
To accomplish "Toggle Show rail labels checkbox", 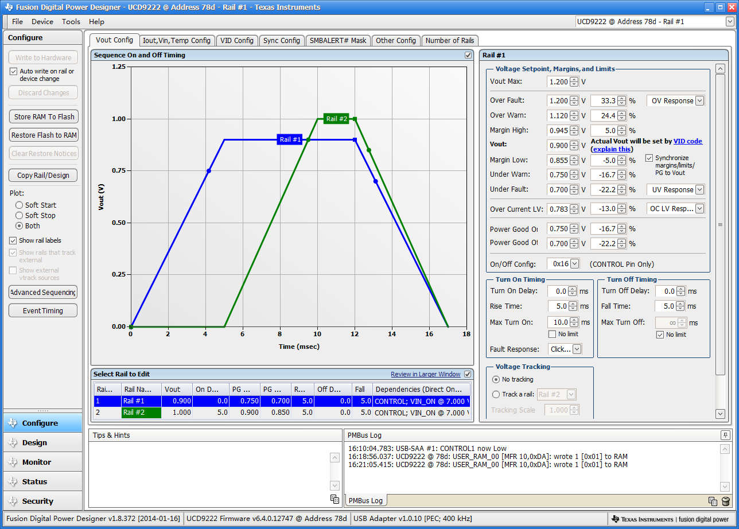I will [x=13, y=240].
